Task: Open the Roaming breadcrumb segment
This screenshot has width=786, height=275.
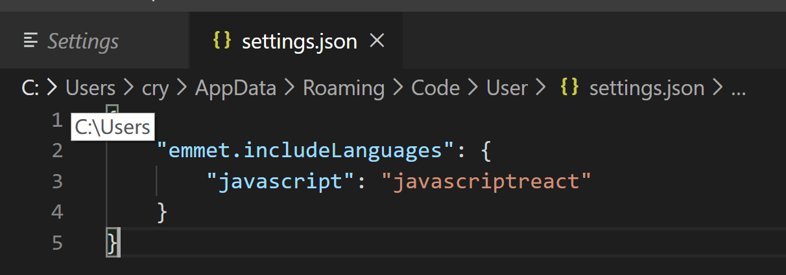Action: point(344,88)
